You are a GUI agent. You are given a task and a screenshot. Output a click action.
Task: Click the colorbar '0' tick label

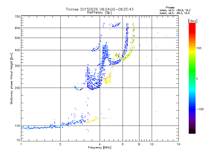click(197, 79)
